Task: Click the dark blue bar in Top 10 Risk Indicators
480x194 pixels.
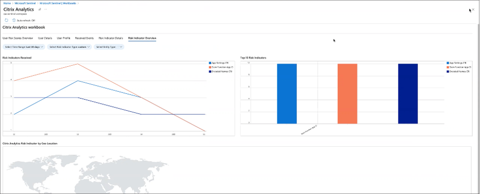Action: [x=408, y=94]
